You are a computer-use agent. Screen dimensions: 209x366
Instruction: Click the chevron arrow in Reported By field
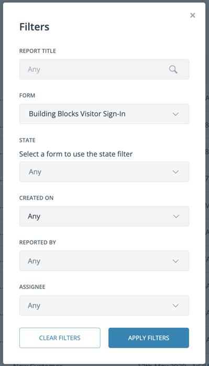[175, 261]
